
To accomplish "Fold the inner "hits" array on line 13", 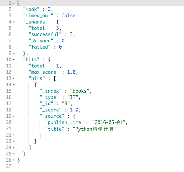I will (x=14, y=78).
